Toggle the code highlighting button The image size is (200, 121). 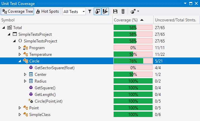point(105,12)
